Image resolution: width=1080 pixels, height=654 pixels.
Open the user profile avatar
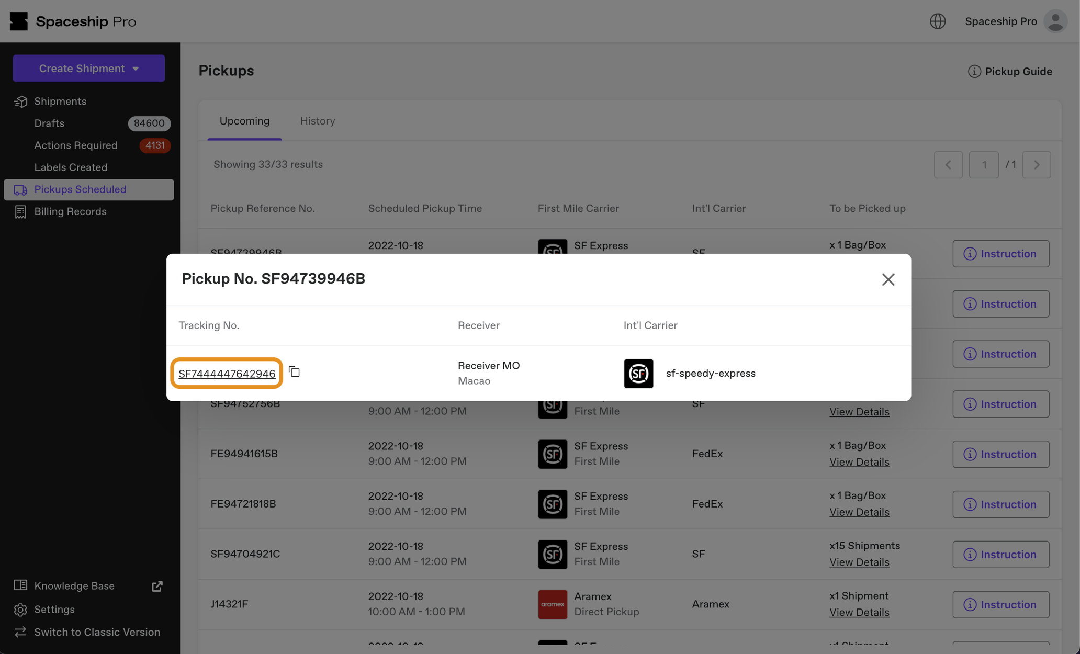(x=1055, y=21)
